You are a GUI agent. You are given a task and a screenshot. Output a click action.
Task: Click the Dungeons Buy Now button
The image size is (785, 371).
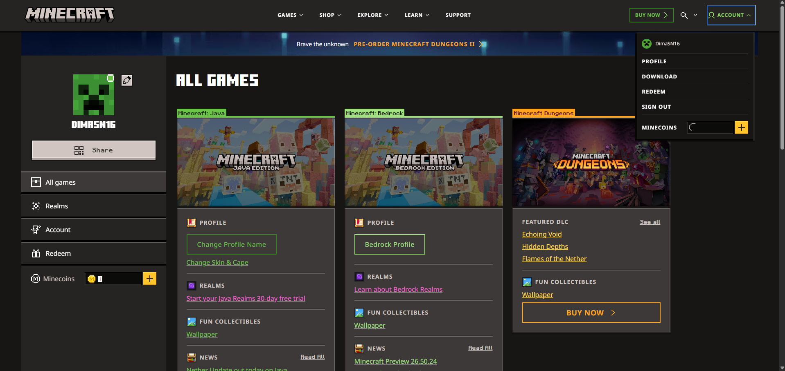point(591,313)
